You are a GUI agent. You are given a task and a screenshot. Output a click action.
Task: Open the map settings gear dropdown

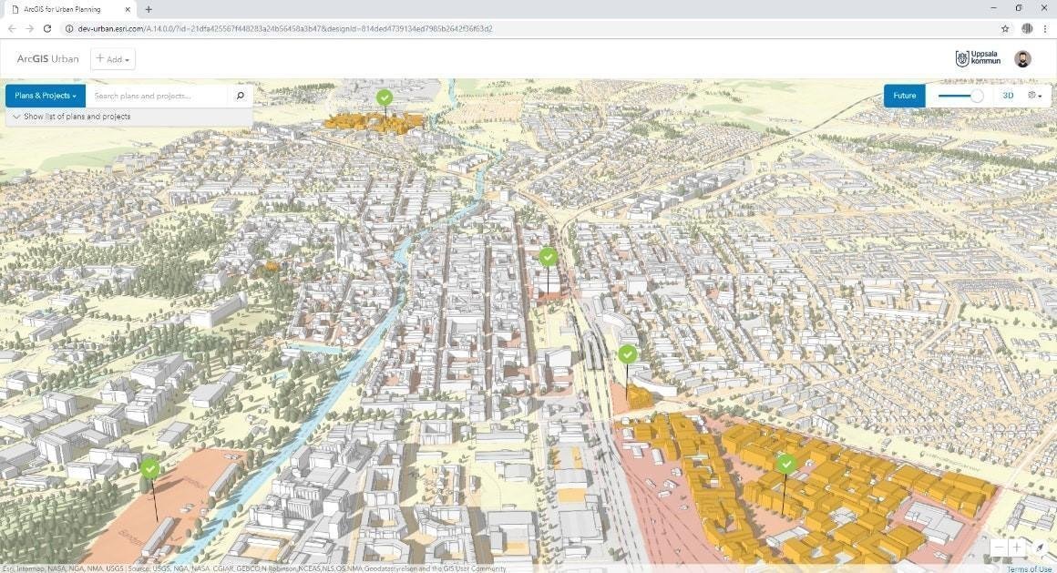click(1034, 96)
